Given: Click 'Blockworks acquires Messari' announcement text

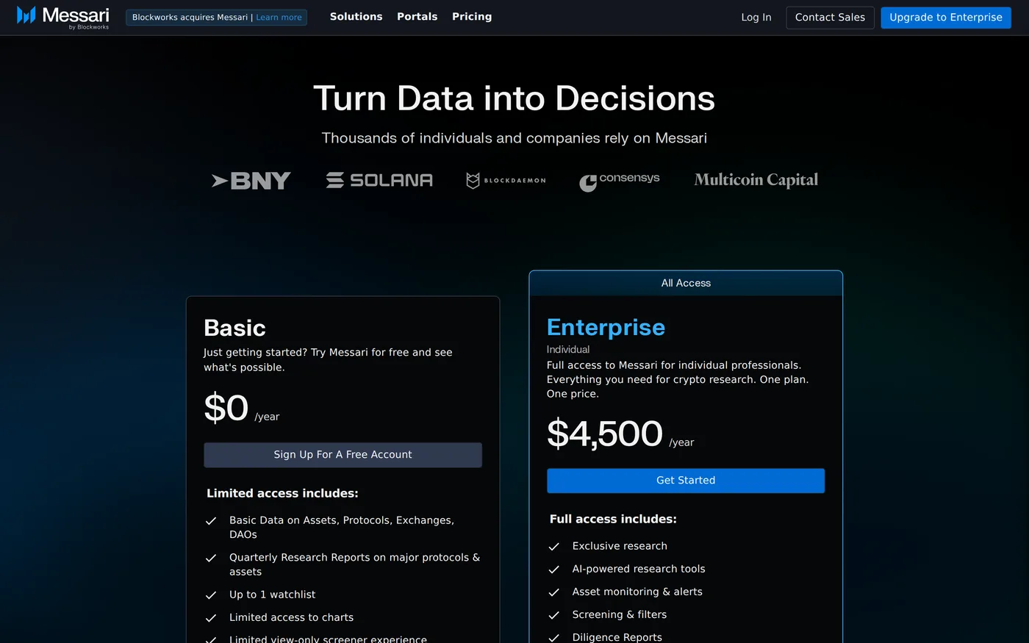Looking at the screenshot, I should [x=190, y=17].
